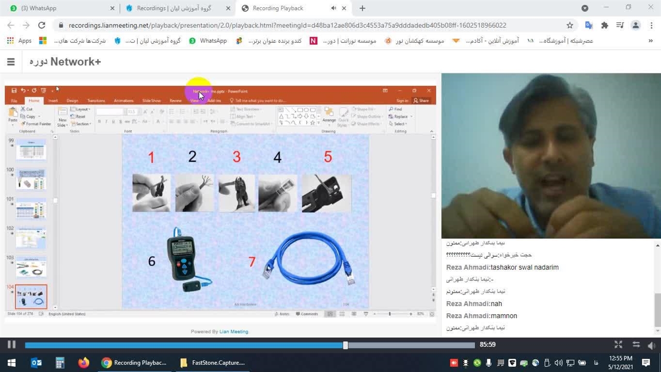This screenshot has height=372, width=661.
Task: Mute the player volume speaker
Action: coord(652,345)
